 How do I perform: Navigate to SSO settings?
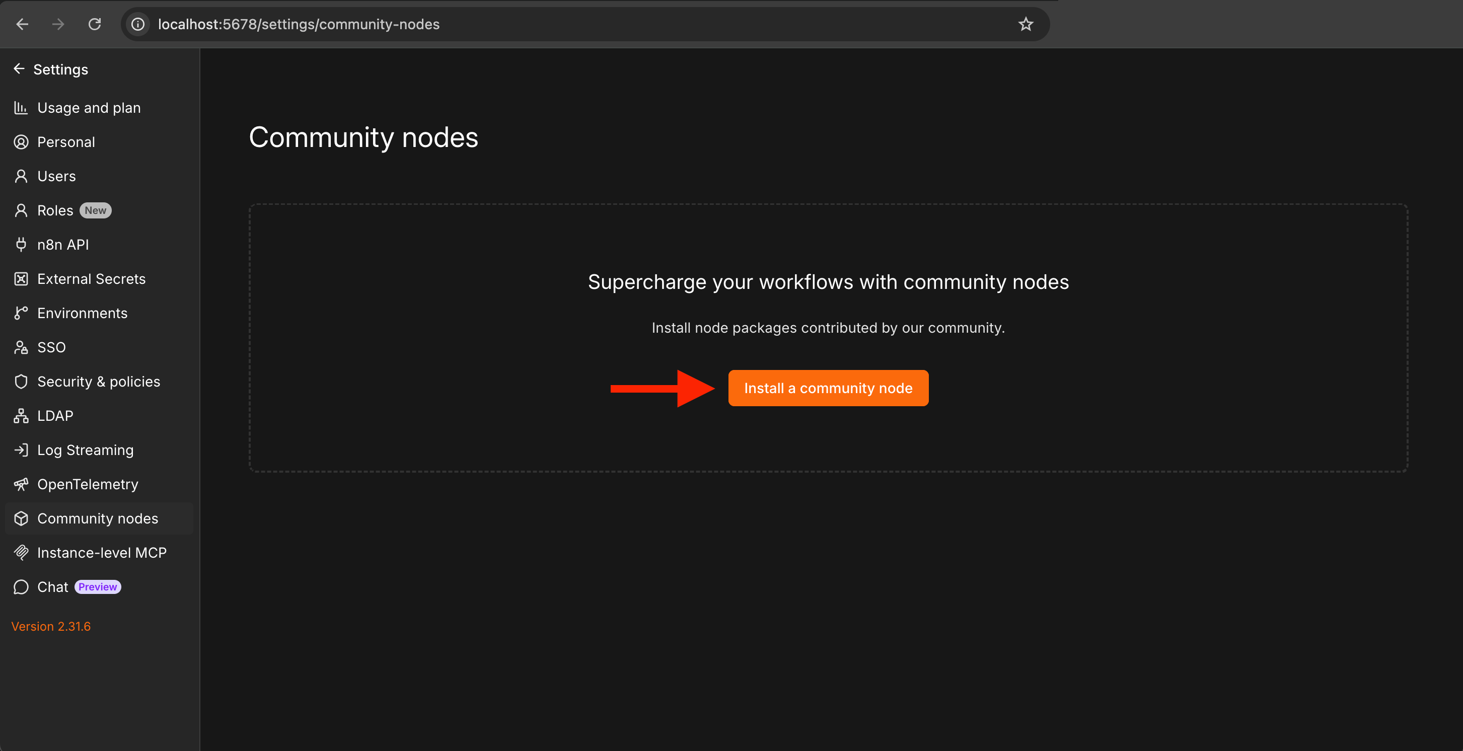click(99, 347)
